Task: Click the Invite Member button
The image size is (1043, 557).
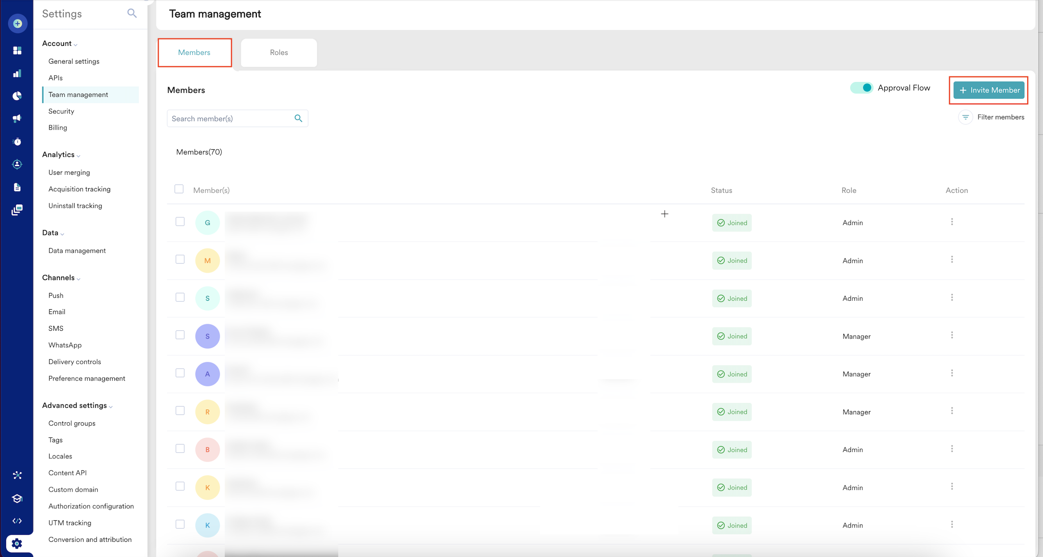Action: (x=988, y=90)
